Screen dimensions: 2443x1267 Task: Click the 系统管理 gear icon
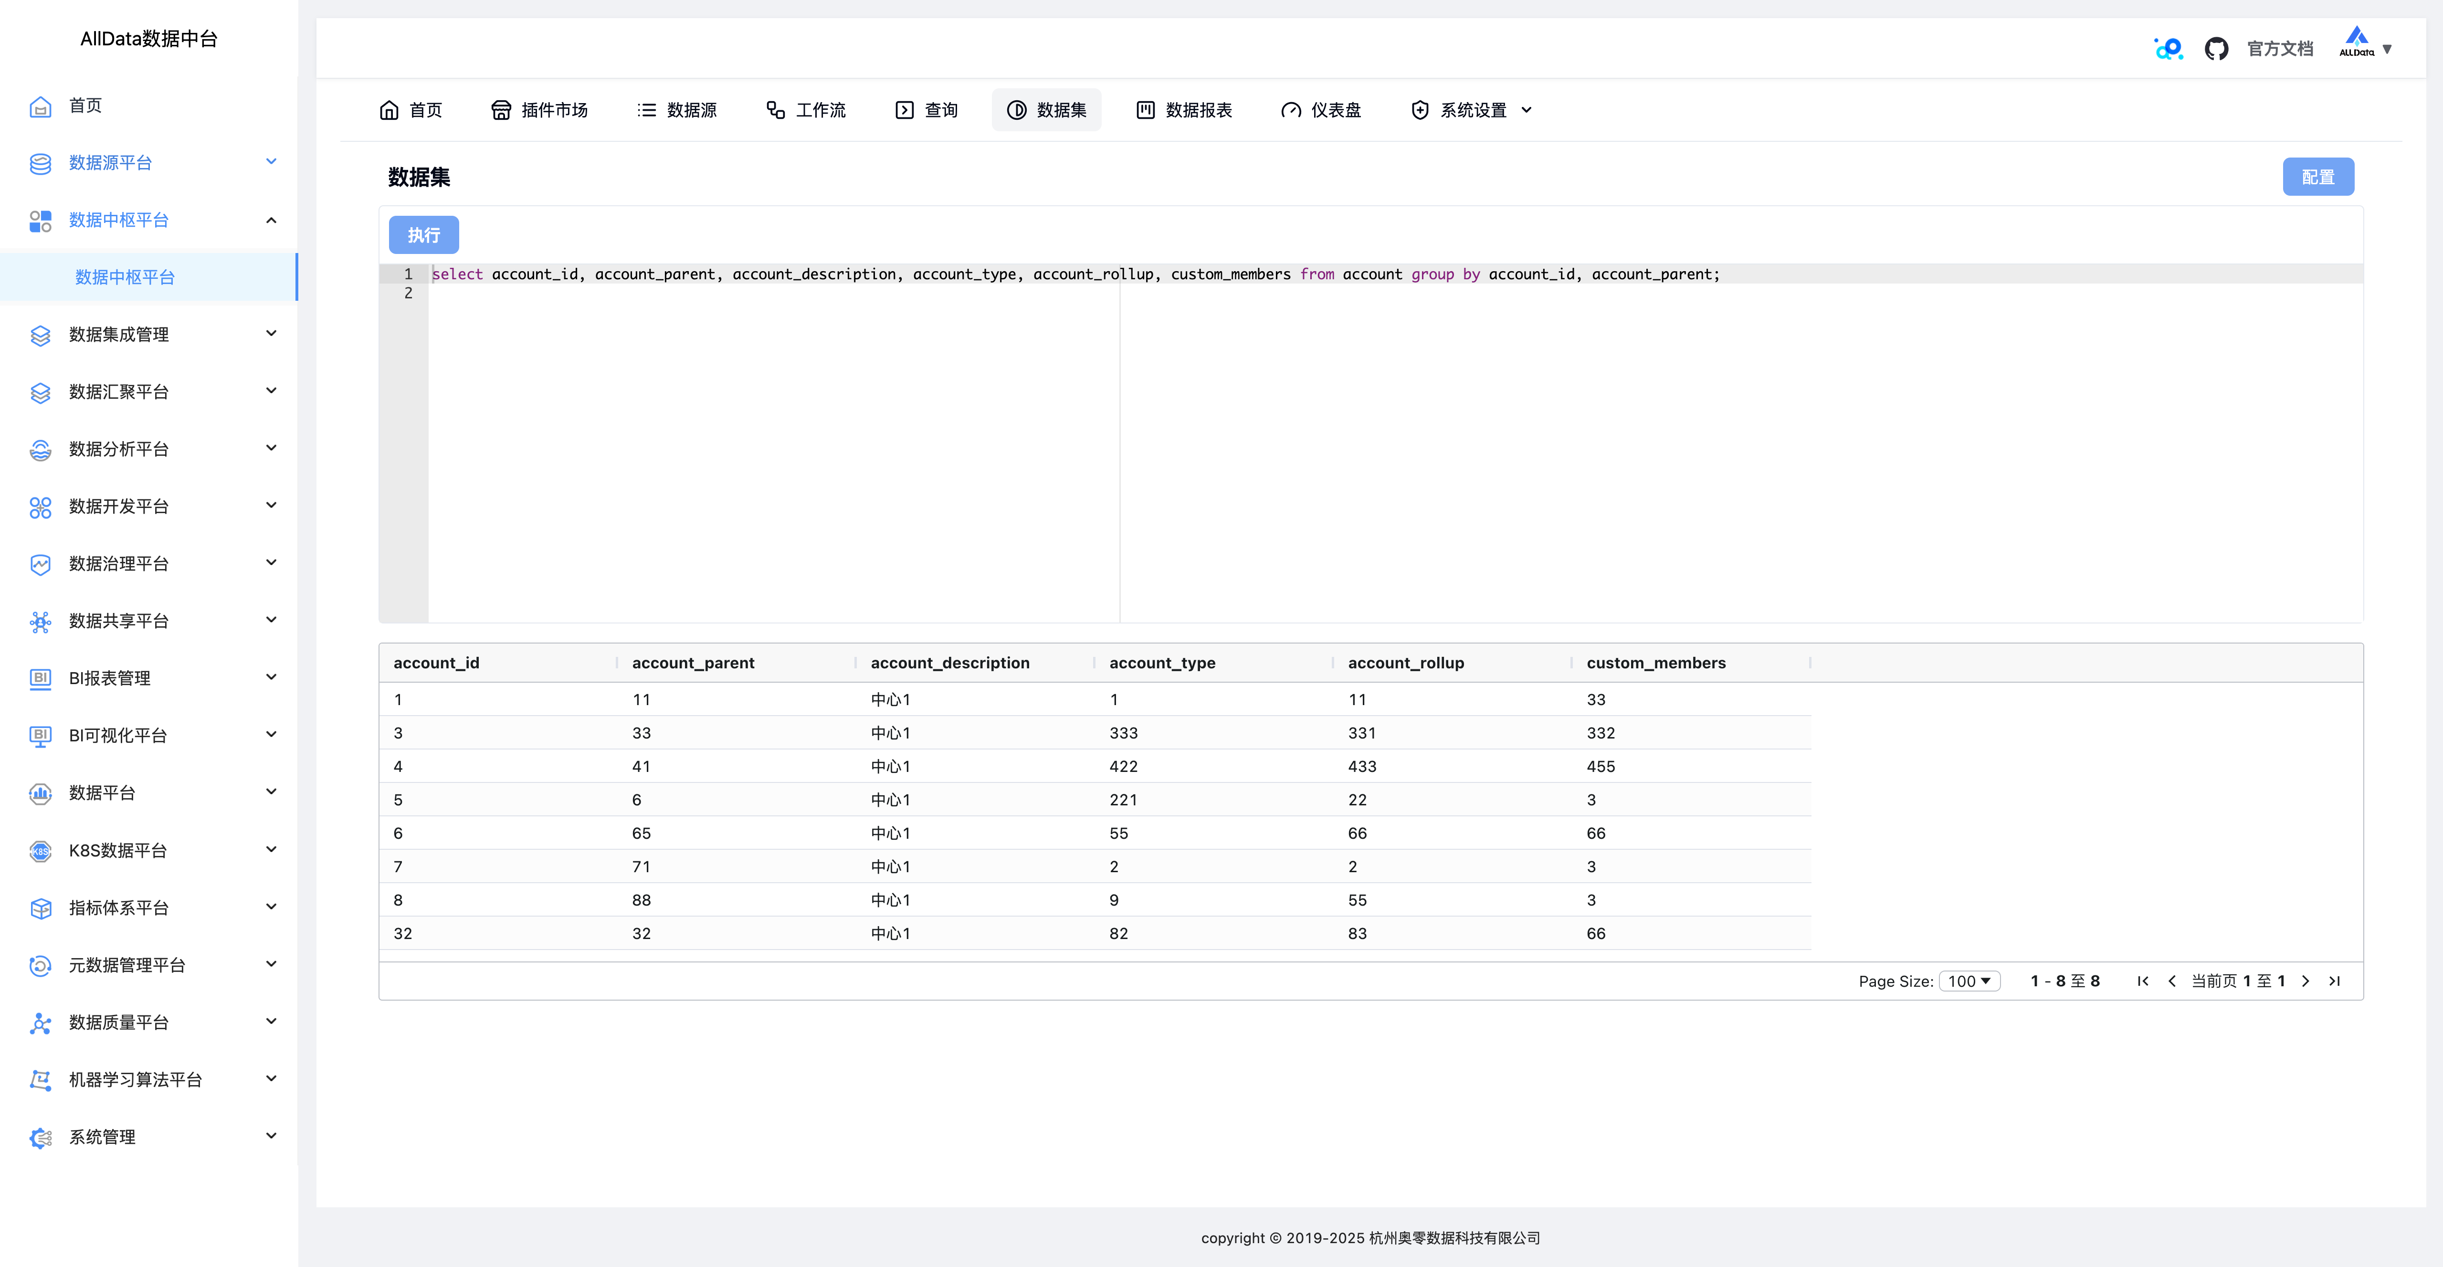tap(40, 1137)
